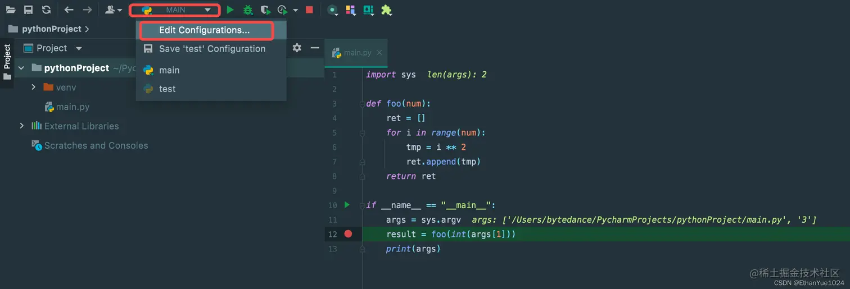Click the Open folder toolbar icon
The image size is (850, 289).
(11, 10)
